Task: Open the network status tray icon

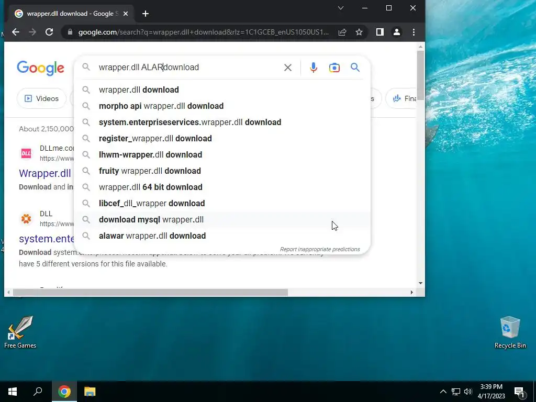Action: pos(456,392)
